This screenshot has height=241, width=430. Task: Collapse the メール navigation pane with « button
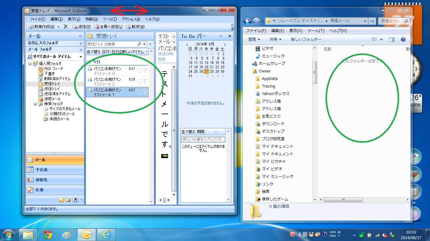coord(80,36)
